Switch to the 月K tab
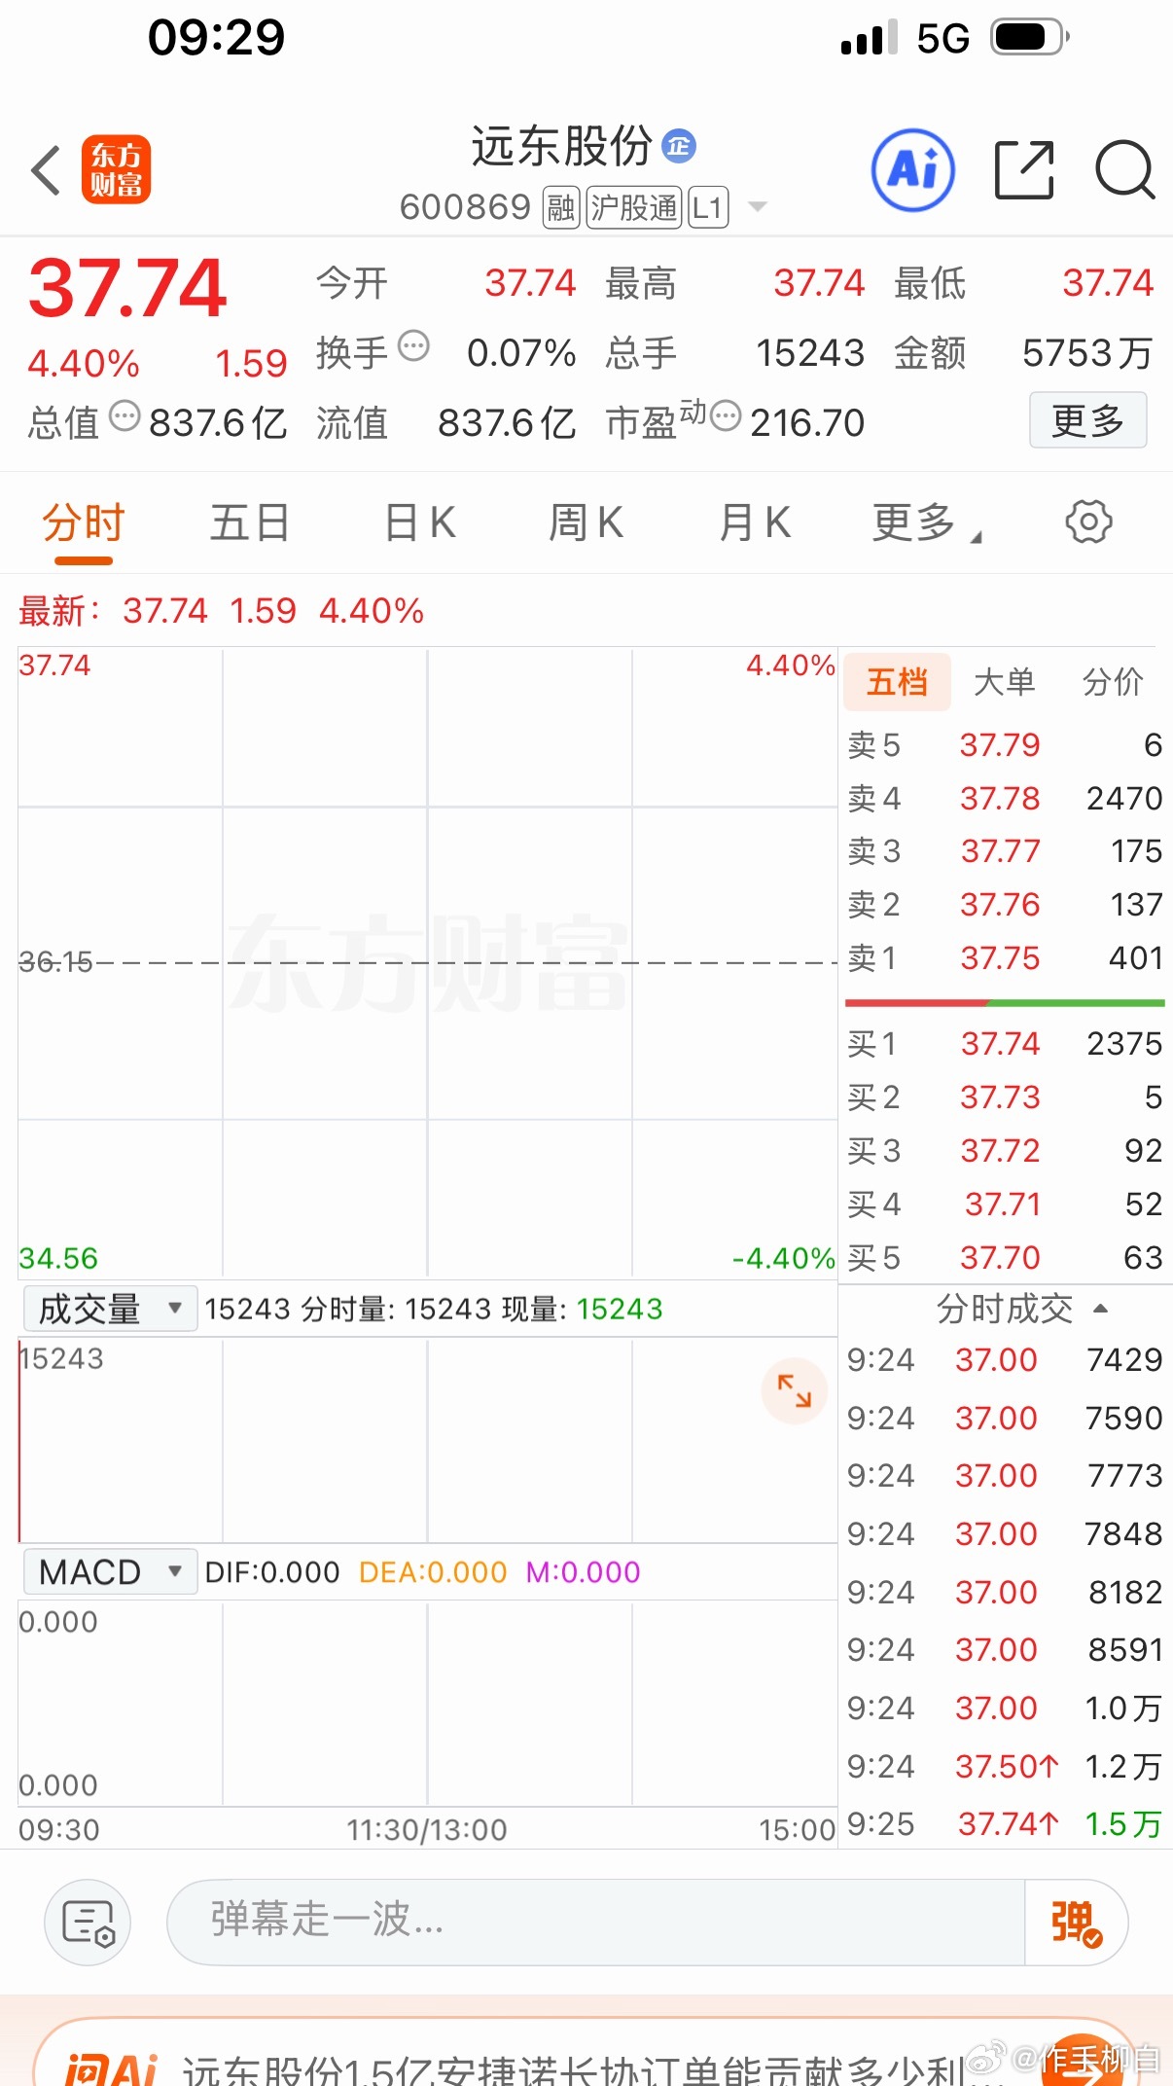This screenshot has width=1173, height=2086. [x=755, y=522]
